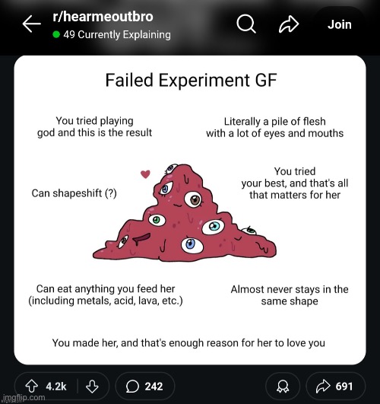Click the 4.2k upvote count
This screenshot has width=380, height=404.
[56, 387]
